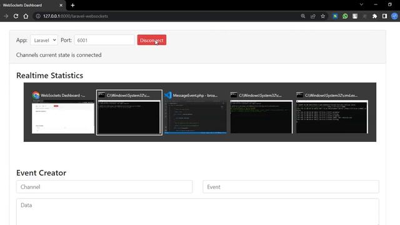Open the WhatsApp extension icon

point(345,16)
